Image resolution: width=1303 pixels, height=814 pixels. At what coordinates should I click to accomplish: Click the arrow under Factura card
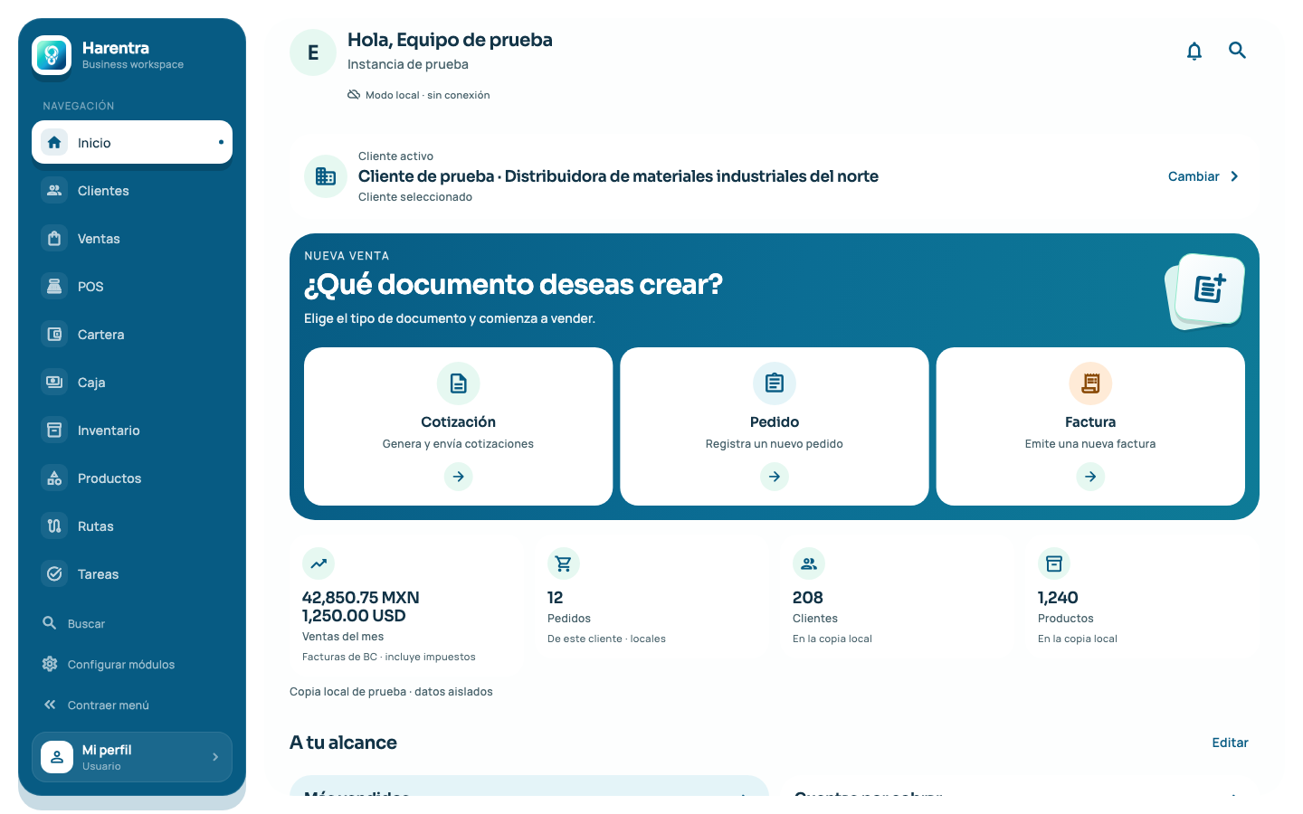point(1090,477)
